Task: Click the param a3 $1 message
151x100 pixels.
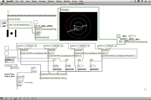Action: 94,69
